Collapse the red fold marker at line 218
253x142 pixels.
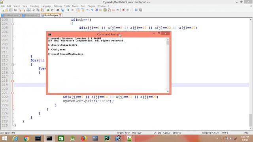point(13,81)
